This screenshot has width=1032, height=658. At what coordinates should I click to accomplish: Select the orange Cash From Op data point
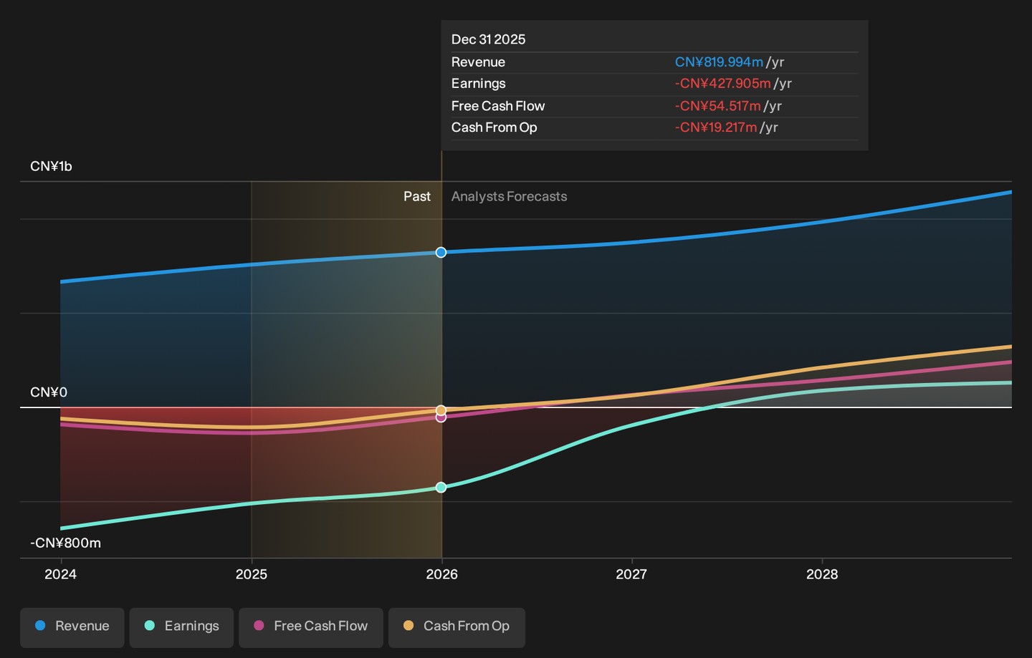tap(441, 410)
